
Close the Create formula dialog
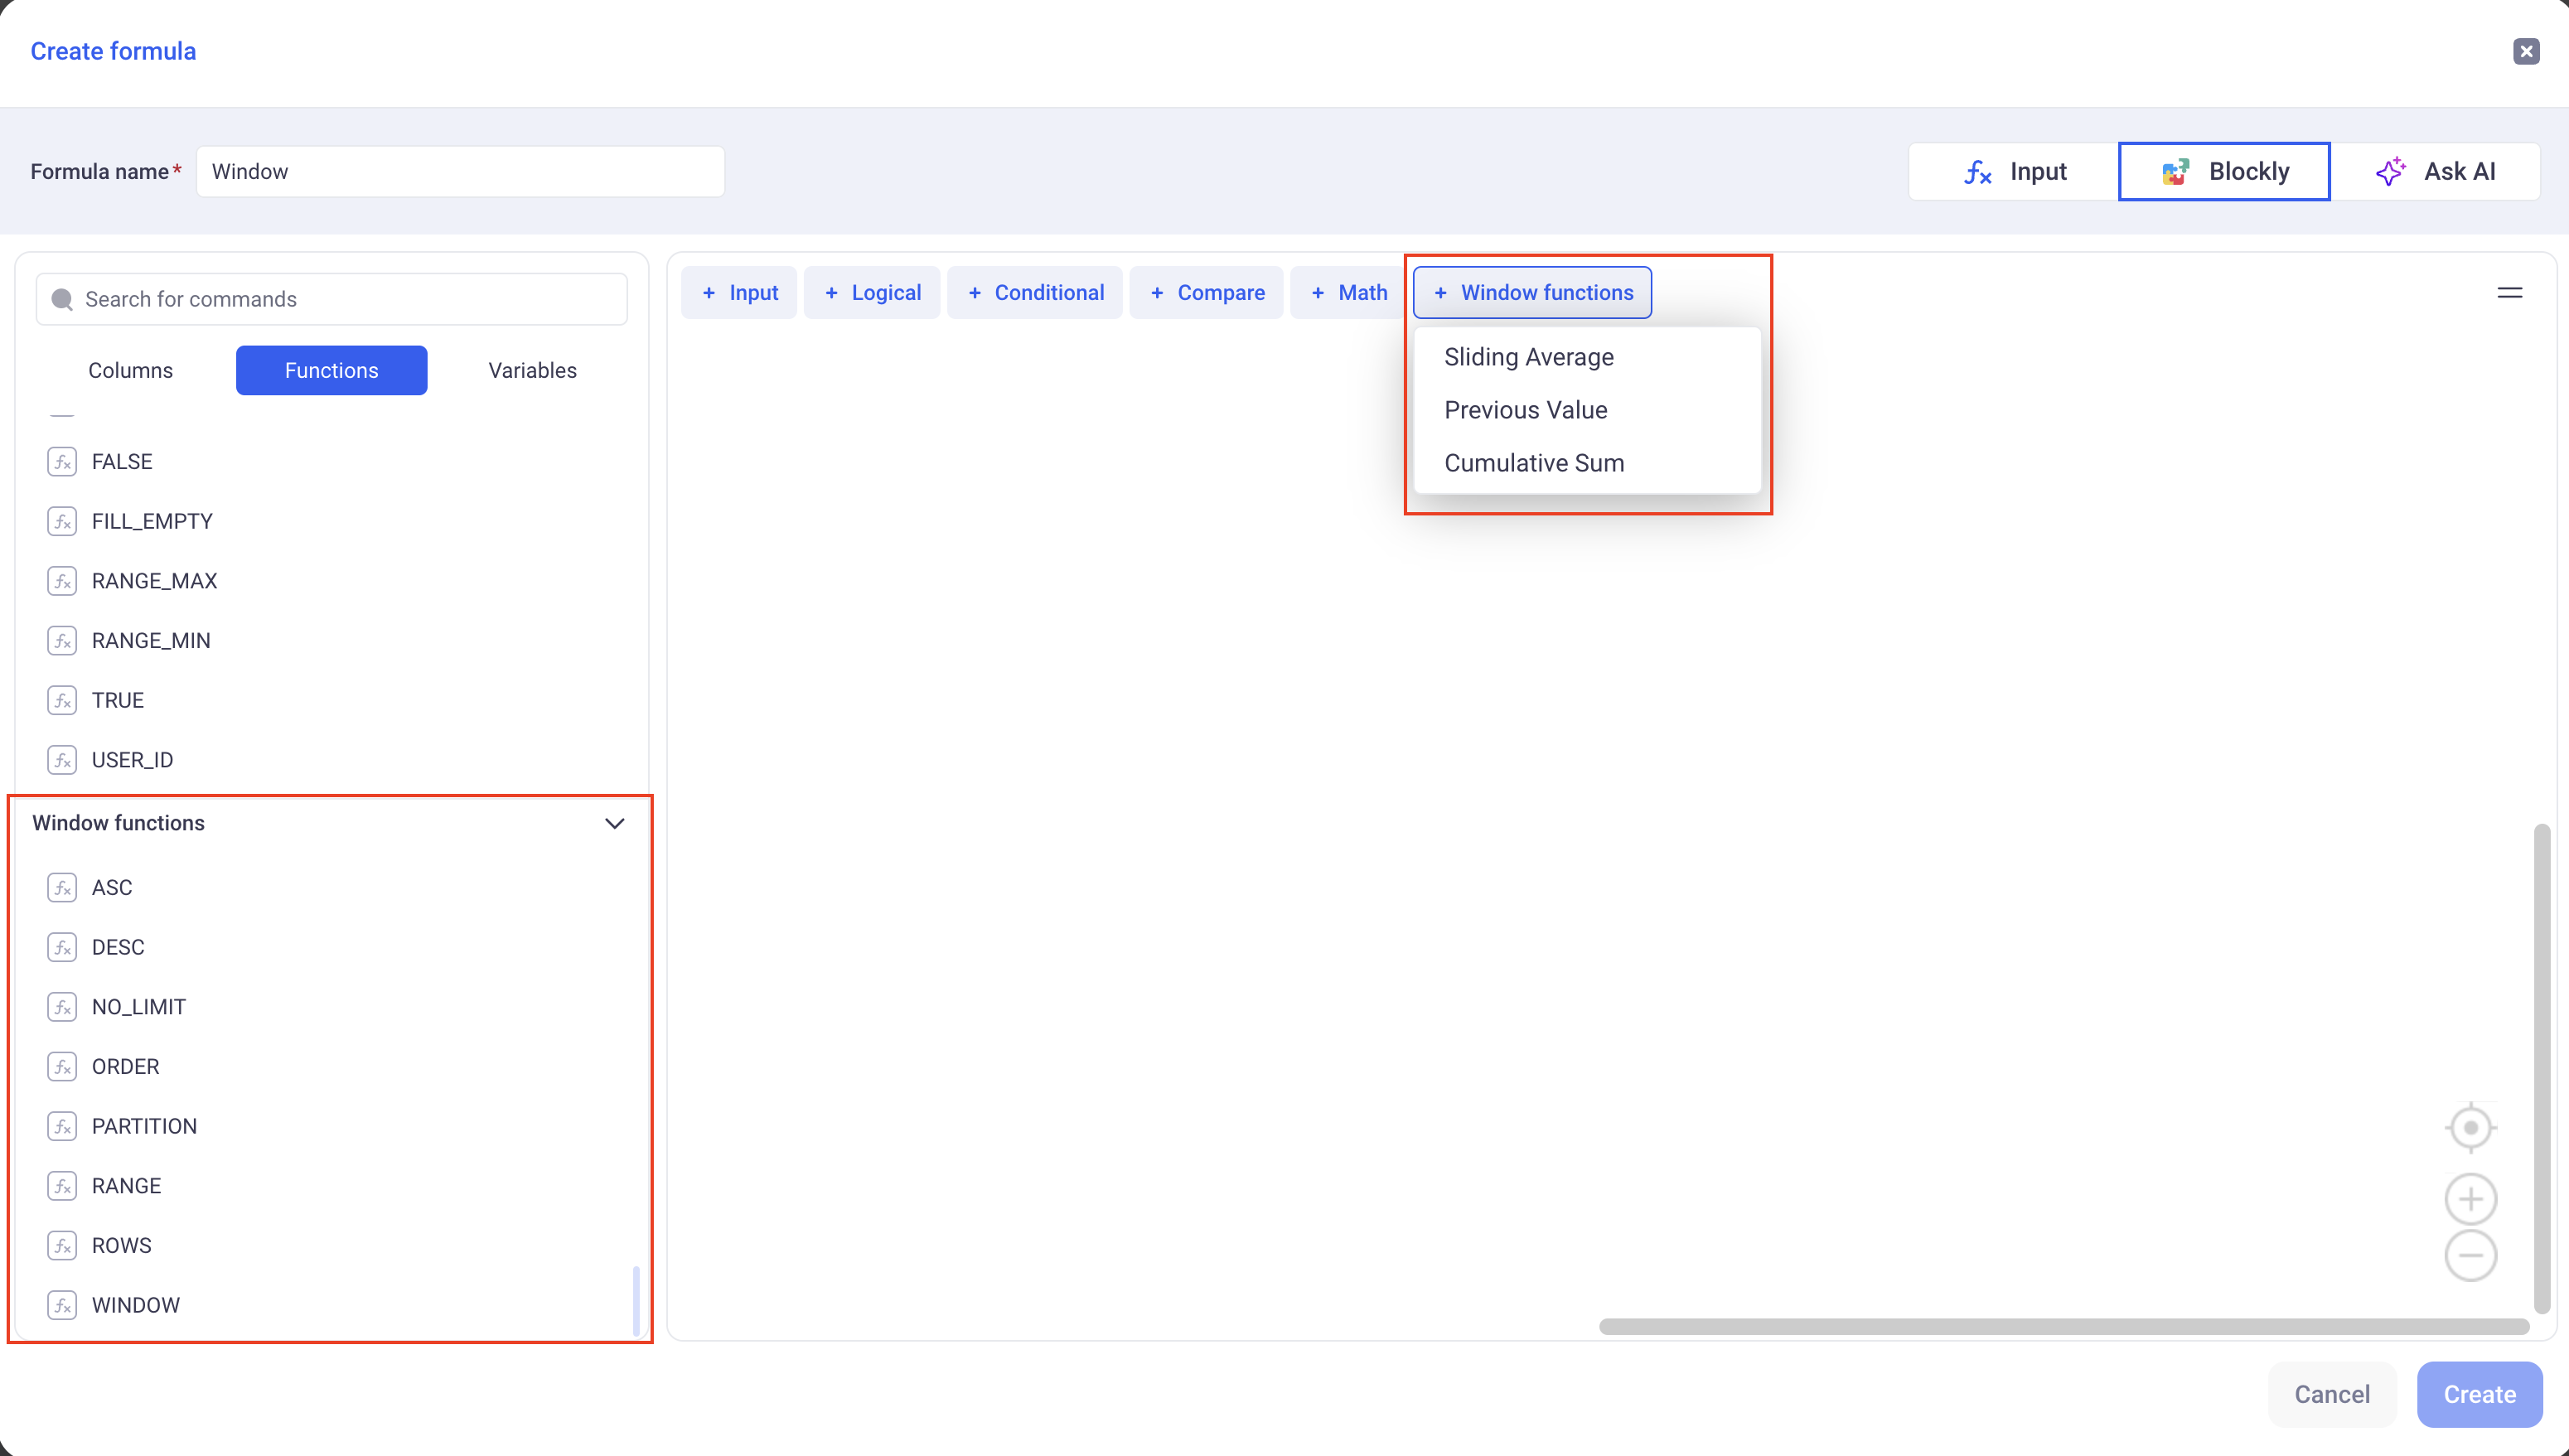[x=2526, y=51]
